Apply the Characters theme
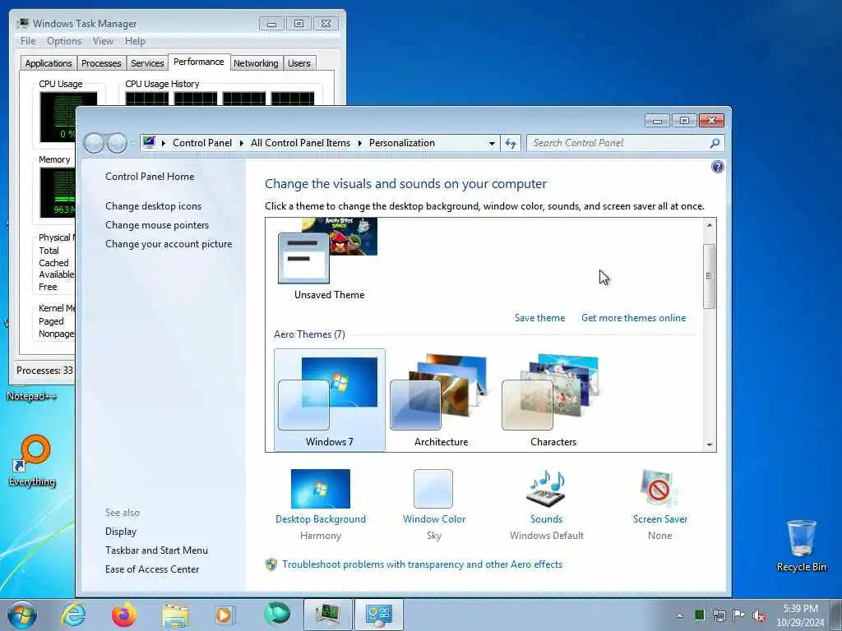842x631 pixels. click(x=553, y=400)
